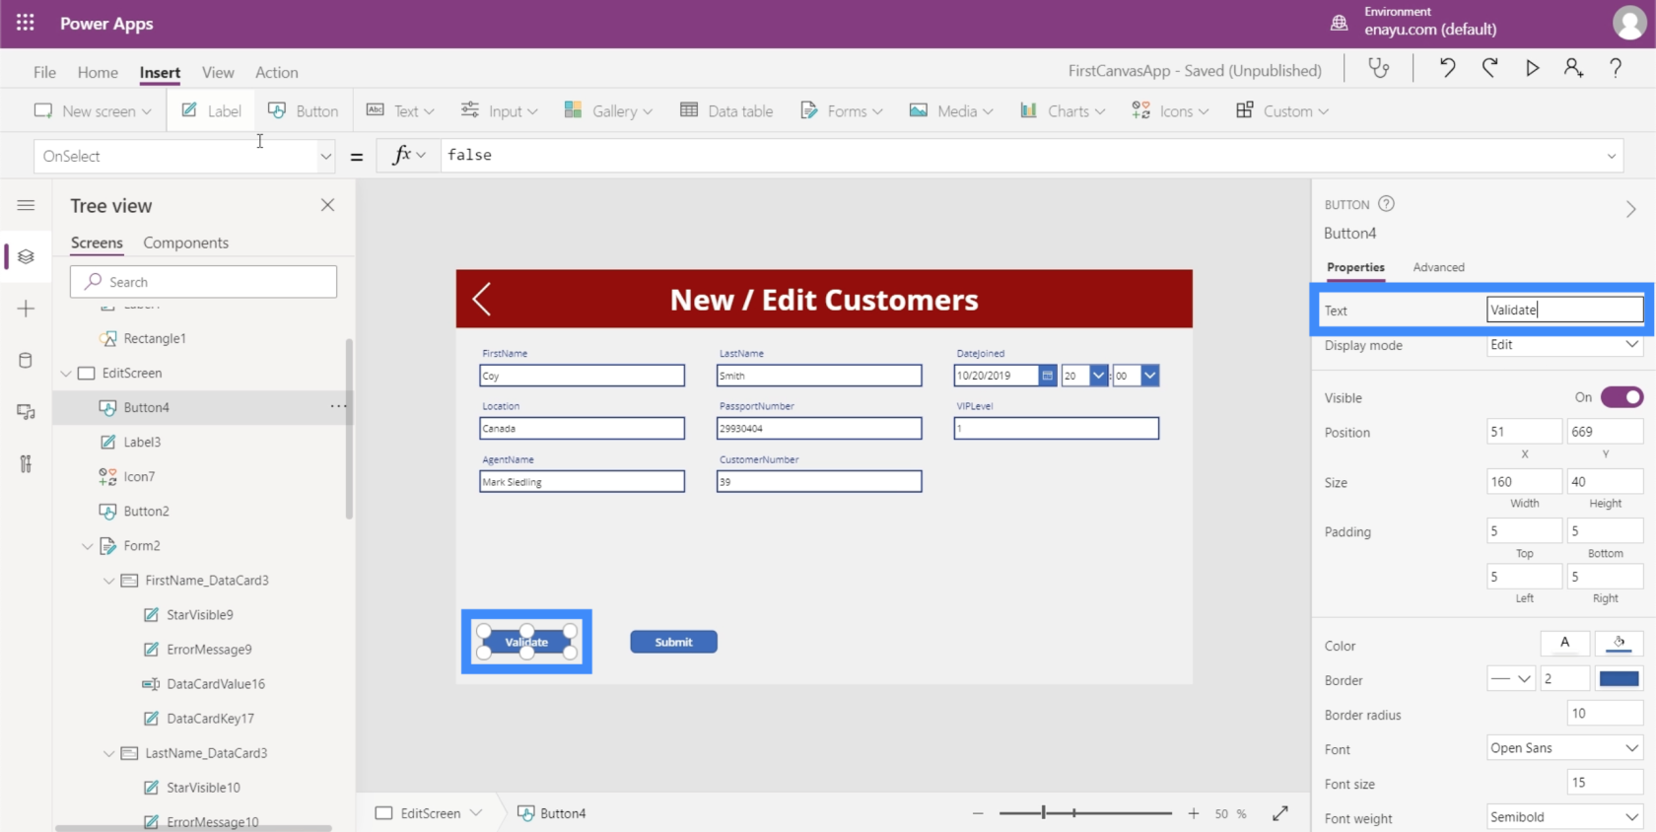Preview the app with the play icon
Viewport: 1656px width, 832px height.
1532,68
